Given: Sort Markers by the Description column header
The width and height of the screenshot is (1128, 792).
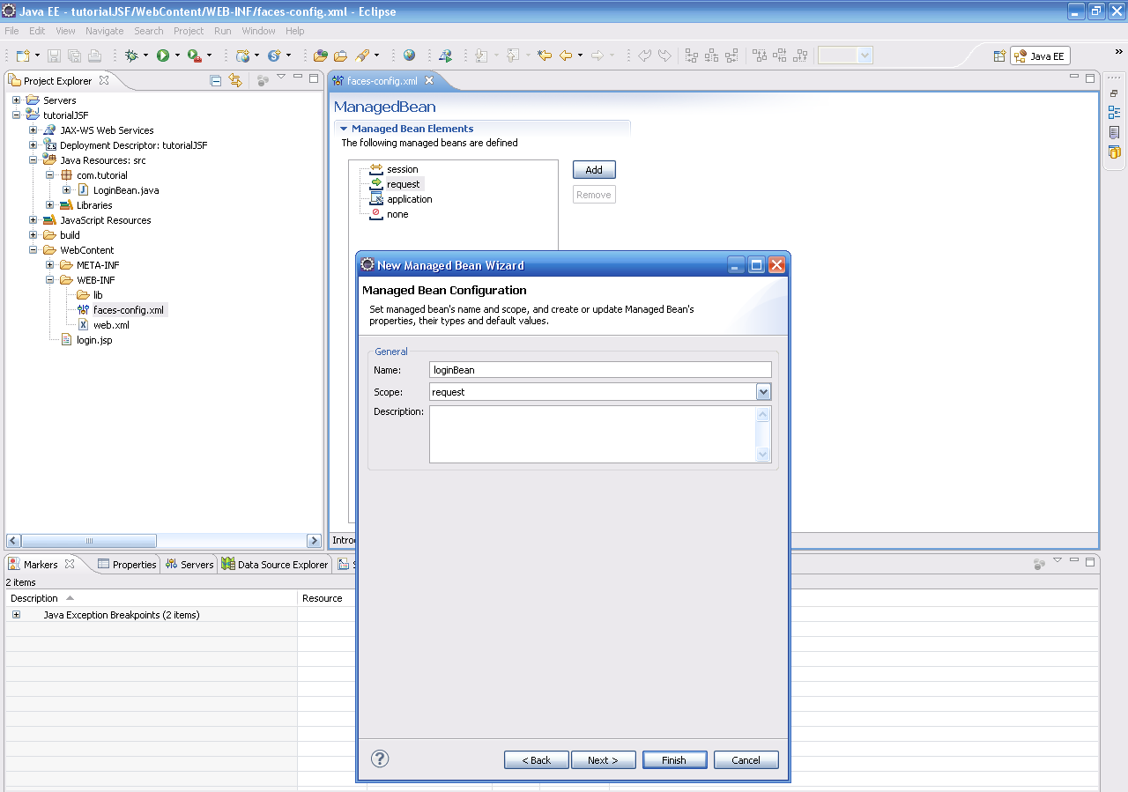Looking at the screenshot, I should pos(151,598).
